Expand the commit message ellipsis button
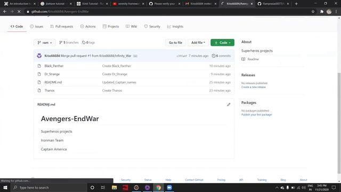The height and width of the screenshot is (192, 341). tap(135, 56)
